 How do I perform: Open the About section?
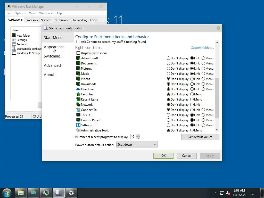[49, 75]
